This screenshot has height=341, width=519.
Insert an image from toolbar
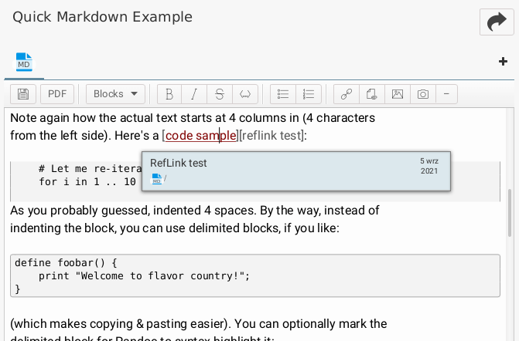(397, 94)
